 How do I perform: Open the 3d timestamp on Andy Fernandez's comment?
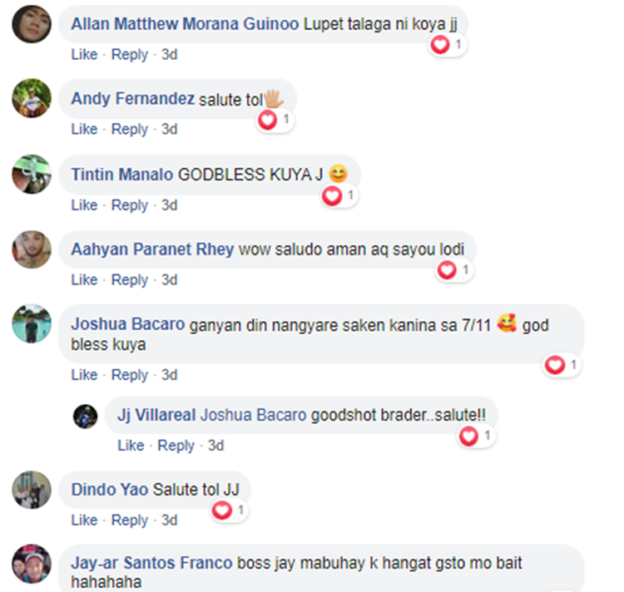coord(169,129)
